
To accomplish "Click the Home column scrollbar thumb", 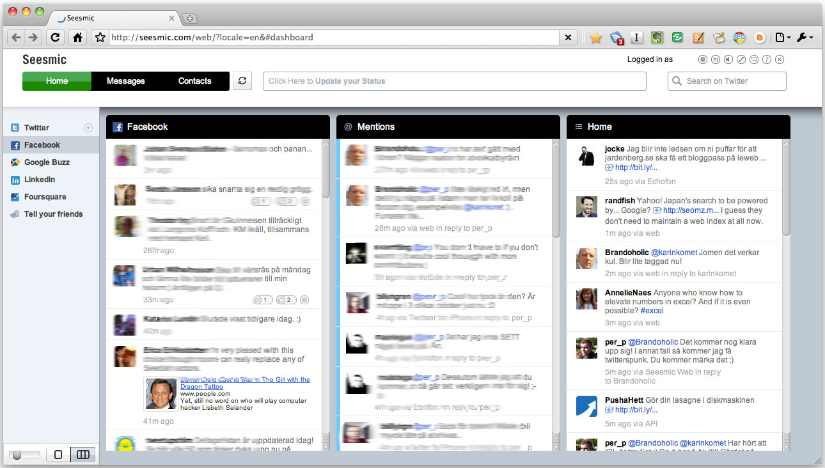I will pyautogui.click(x=786, y=189).
